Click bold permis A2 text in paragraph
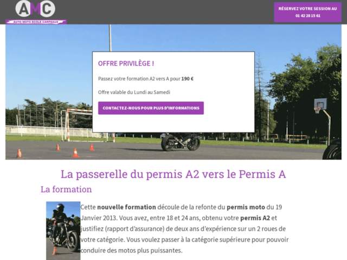347x260 pixels. tap(255, 218)
